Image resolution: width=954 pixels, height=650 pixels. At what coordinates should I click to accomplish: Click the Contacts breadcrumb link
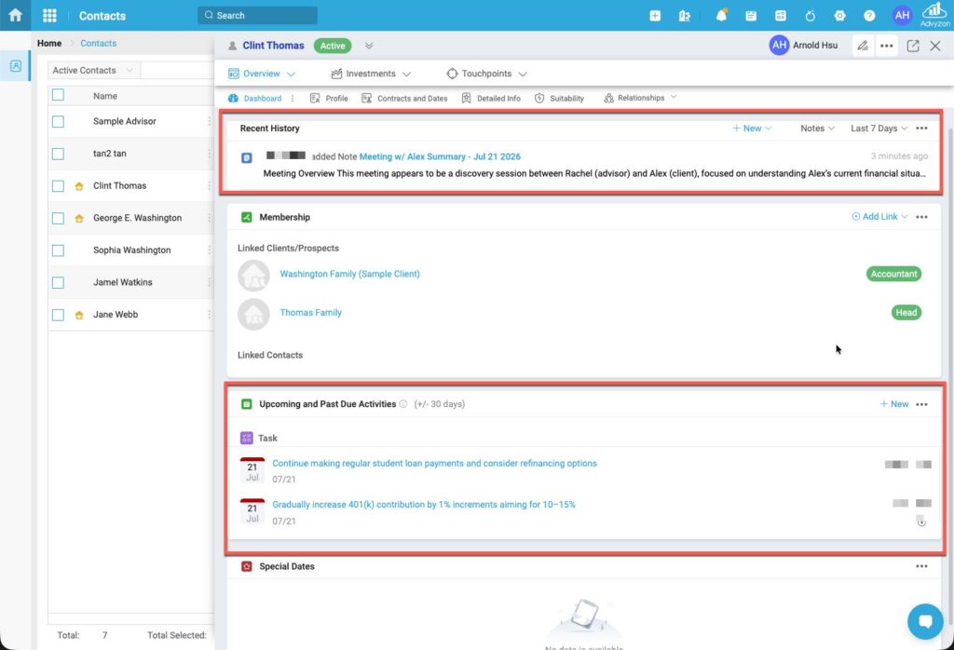click(x=98, y=43)
